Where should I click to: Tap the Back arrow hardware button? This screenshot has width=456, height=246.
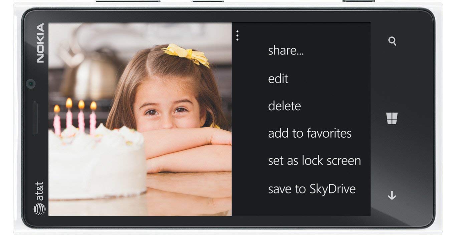pos(392,196)
